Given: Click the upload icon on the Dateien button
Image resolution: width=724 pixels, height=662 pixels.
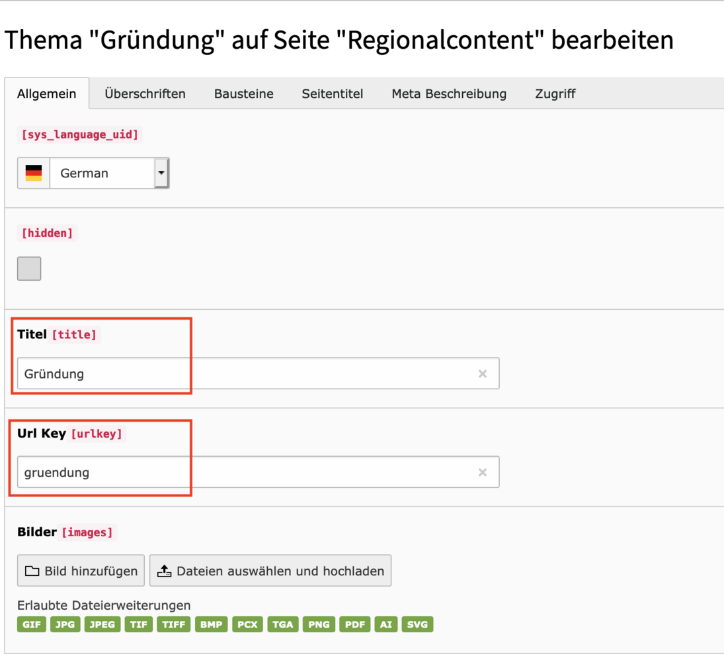Looking at the screenshot, I should click(164, 571).
